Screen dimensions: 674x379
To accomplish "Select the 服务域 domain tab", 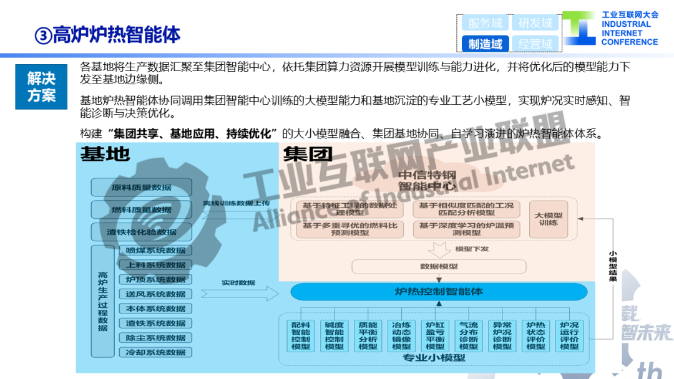I will (486, 22).
